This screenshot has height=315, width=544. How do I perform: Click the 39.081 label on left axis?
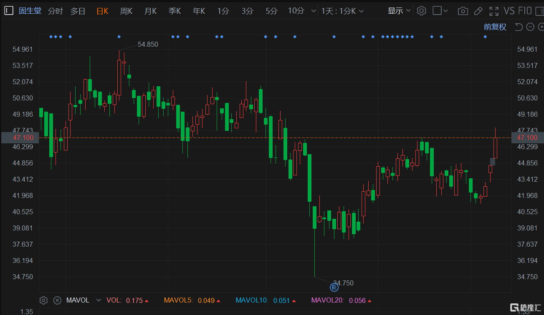coord(23,228)
